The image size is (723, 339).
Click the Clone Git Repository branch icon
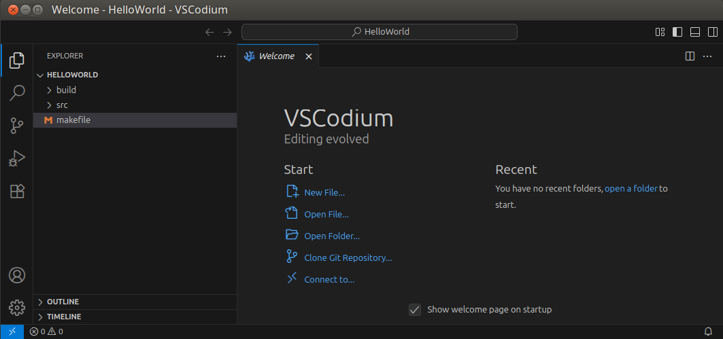pyautogui.click(x=292, y=257)
